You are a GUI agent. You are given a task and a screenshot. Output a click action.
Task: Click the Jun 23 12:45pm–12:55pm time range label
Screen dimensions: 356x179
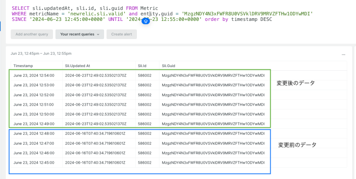click(x=41, y=54)
